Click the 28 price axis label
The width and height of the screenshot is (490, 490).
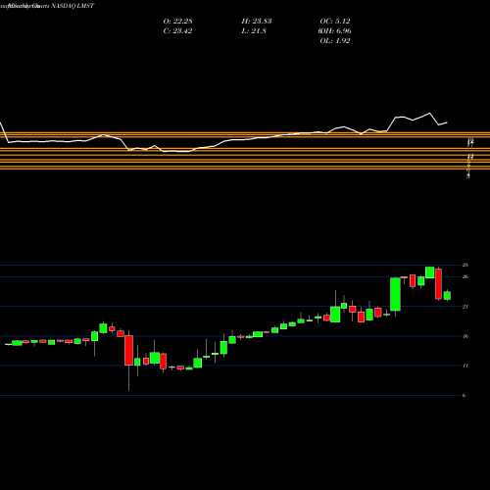(x=465, y=265)
